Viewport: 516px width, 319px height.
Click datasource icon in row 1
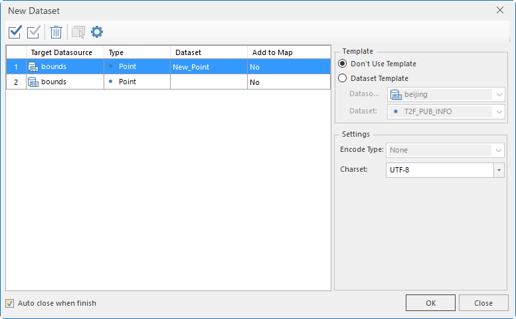(33, 67)
